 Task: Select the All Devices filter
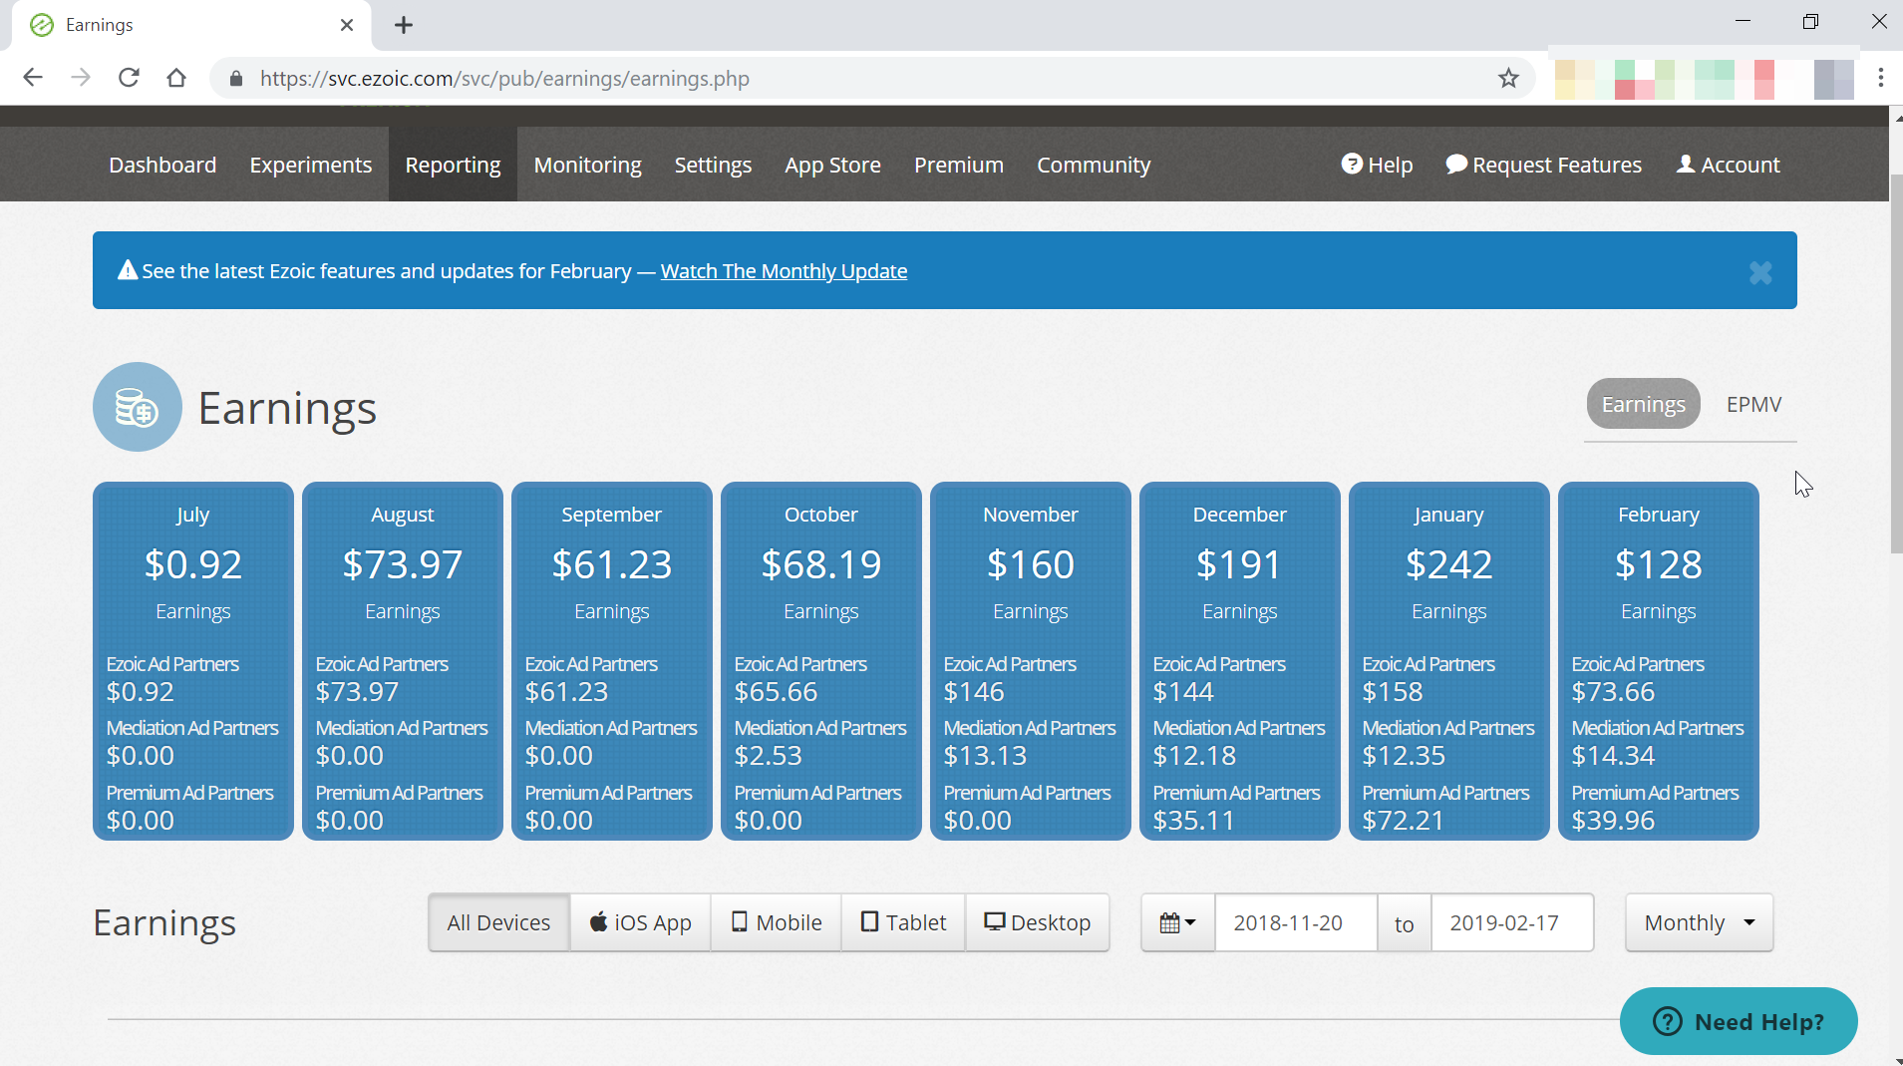click(498, 922)
